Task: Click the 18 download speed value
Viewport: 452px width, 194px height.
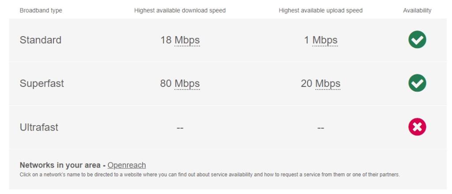Action: coord(166,40)
